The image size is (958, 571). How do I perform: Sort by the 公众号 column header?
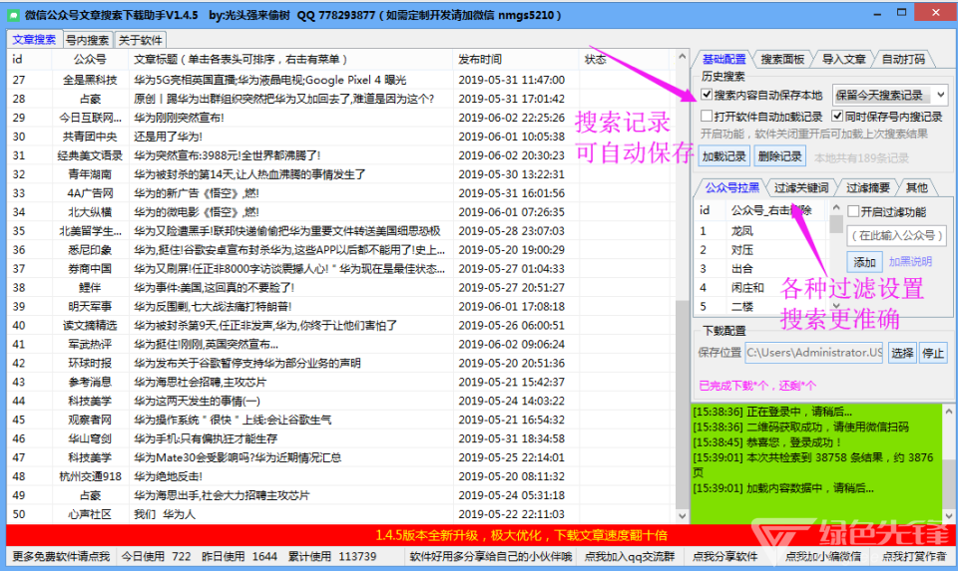pos(90,59)
